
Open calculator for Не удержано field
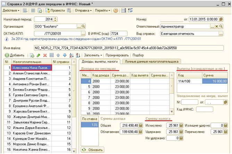[x=181, y=138]
